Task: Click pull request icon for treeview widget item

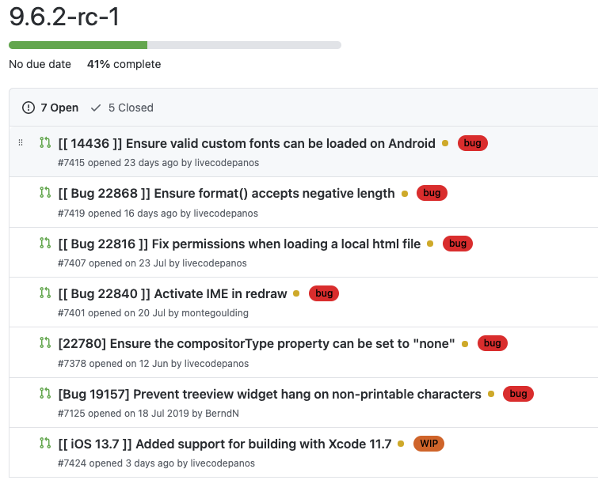Action: [x=45, y=393]
